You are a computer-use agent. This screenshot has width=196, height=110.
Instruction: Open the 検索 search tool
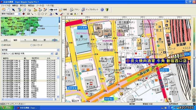click(54, 9)
